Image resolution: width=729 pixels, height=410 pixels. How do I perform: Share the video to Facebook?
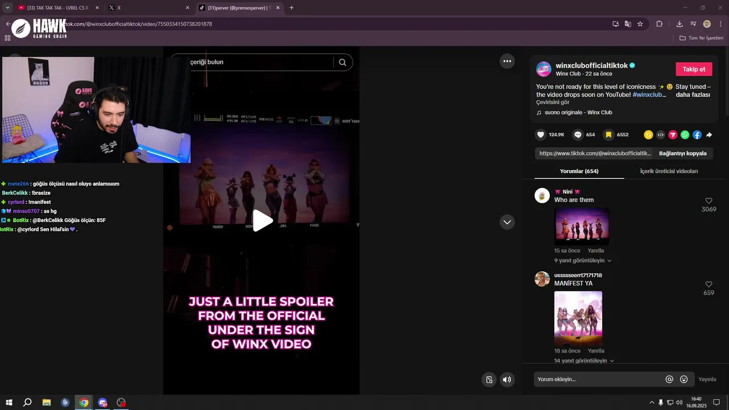tap(697, 135)
